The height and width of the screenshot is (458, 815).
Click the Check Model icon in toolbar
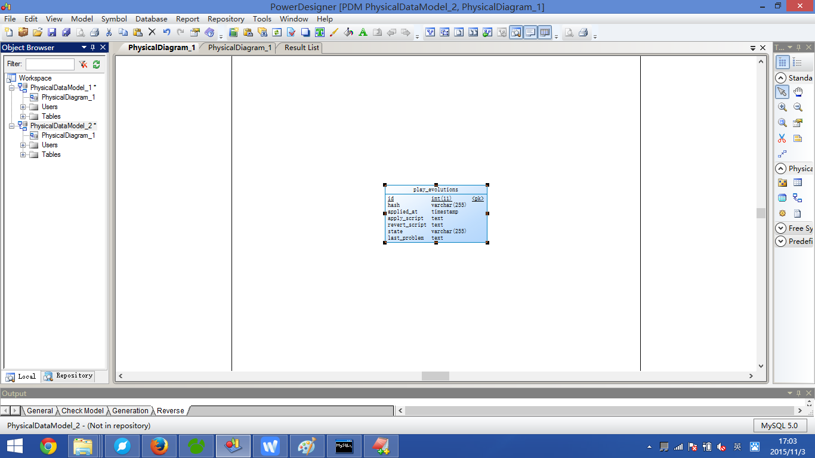pos(291,32)
